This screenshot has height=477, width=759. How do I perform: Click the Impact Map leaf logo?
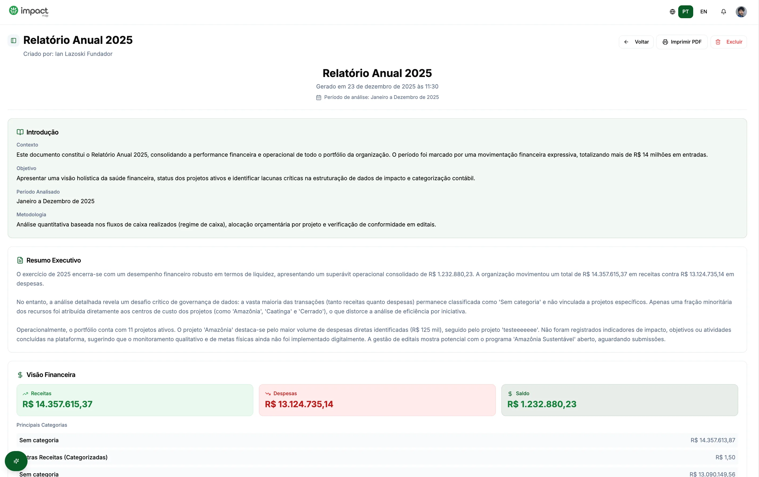click(14, 11)
